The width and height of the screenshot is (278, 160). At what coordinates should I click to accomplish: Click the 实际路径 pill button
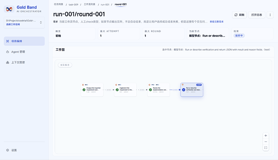tap(65, 65)
